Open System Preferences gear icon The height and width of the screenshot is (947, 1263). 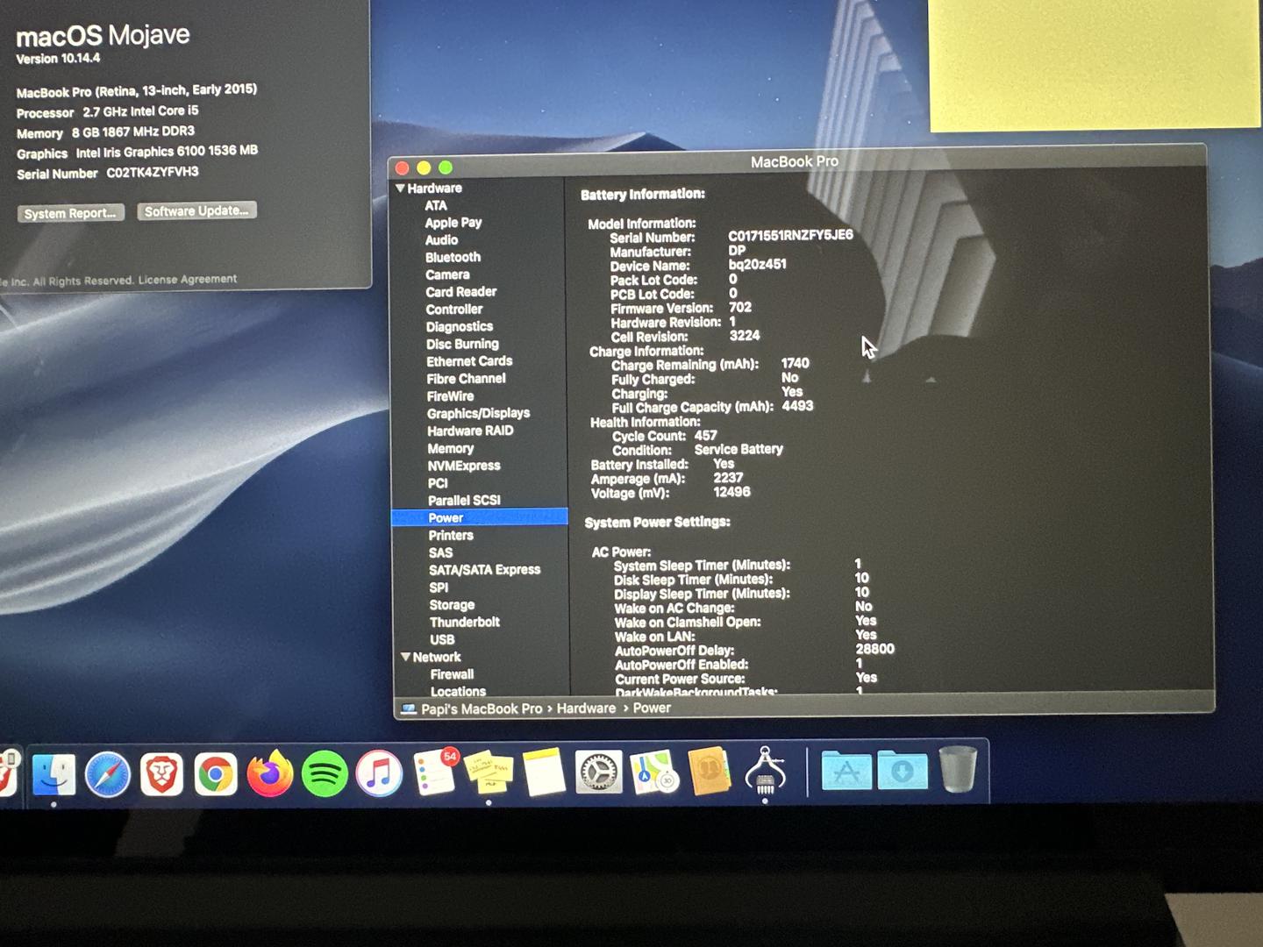[x=599, y=773]
